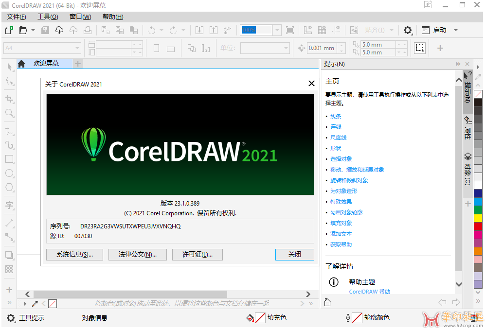Screen dimensions: 485x329
Task: Click the red palette swatch
Action: [478, 226]
